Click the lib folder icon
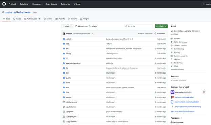 [x=64, y=68]
